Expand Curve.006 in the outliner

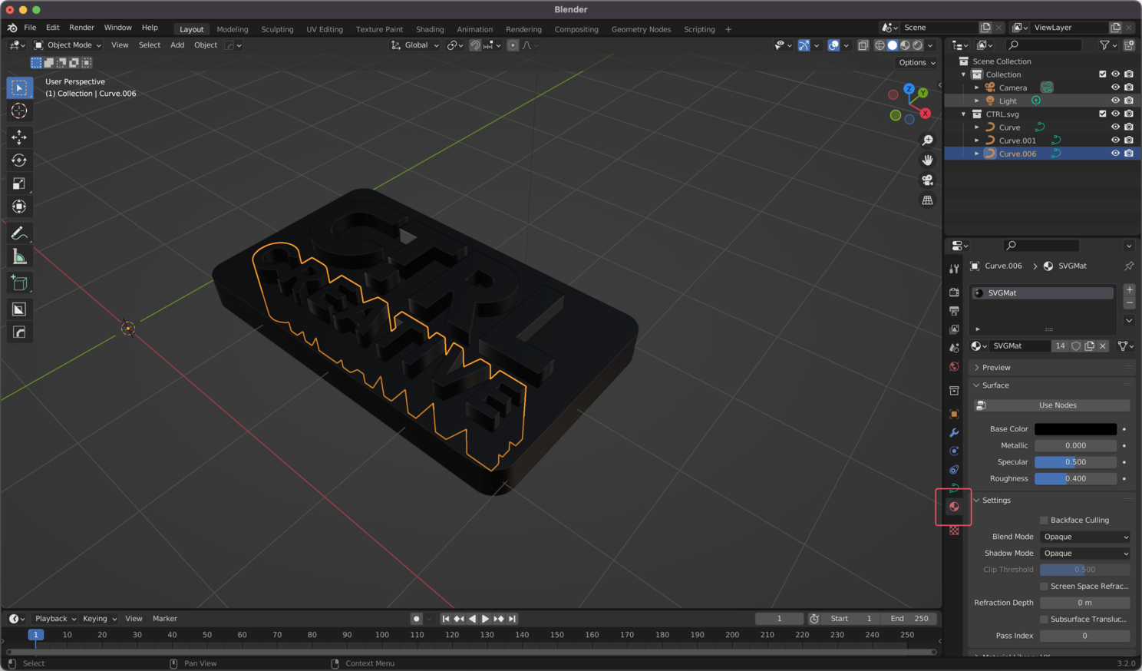pos(977,154)
